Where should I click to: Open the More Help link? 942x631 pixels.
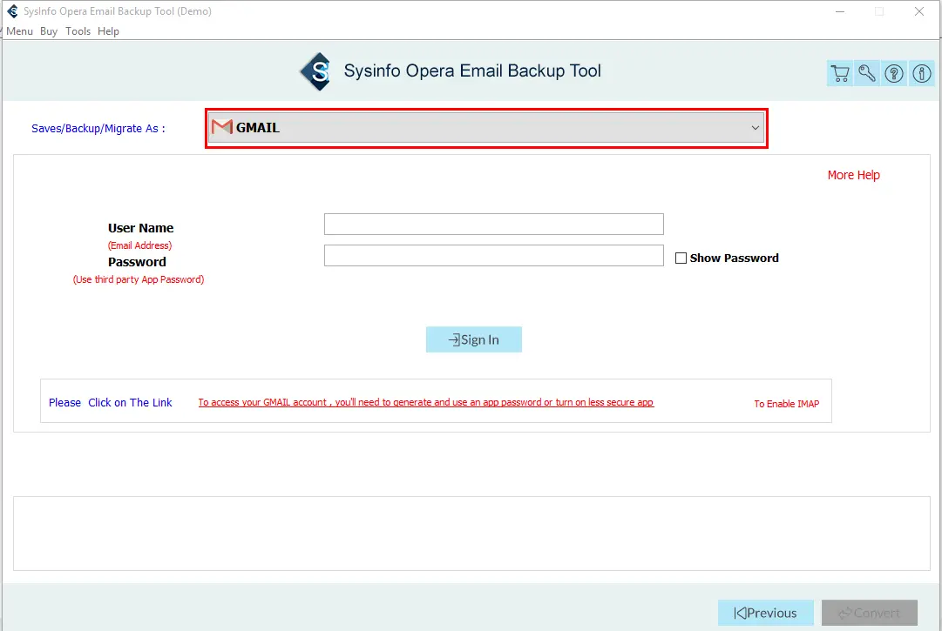point(853,175)
